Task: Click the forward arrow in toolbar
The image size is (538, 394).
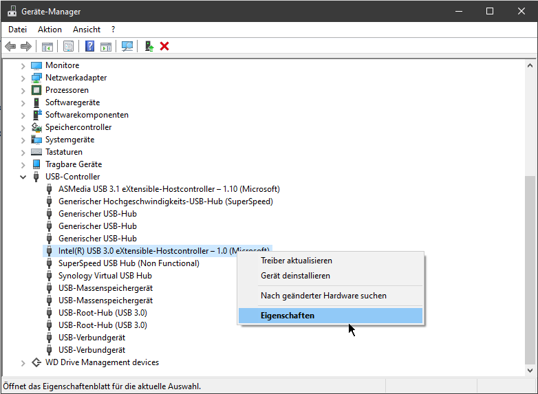Action: tap(26, 46)
